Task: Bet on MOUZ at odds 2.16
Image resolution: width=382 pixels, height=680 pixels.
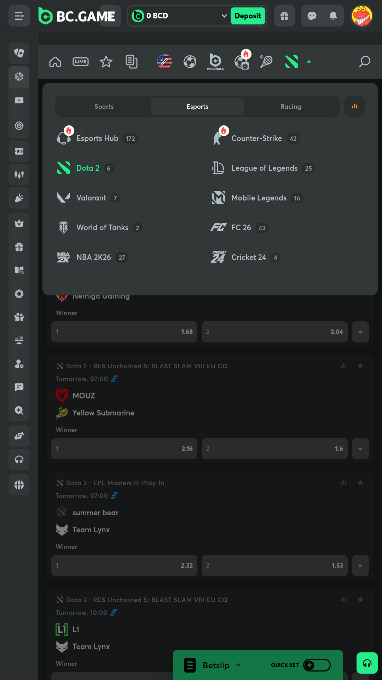Action: tap(124, 449)
